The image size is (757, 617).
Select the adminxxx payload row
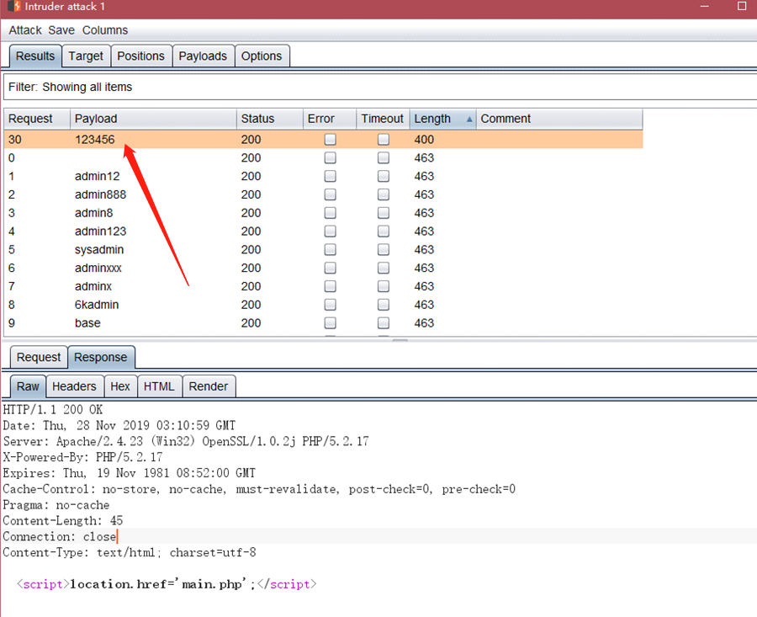pos(324,269)
